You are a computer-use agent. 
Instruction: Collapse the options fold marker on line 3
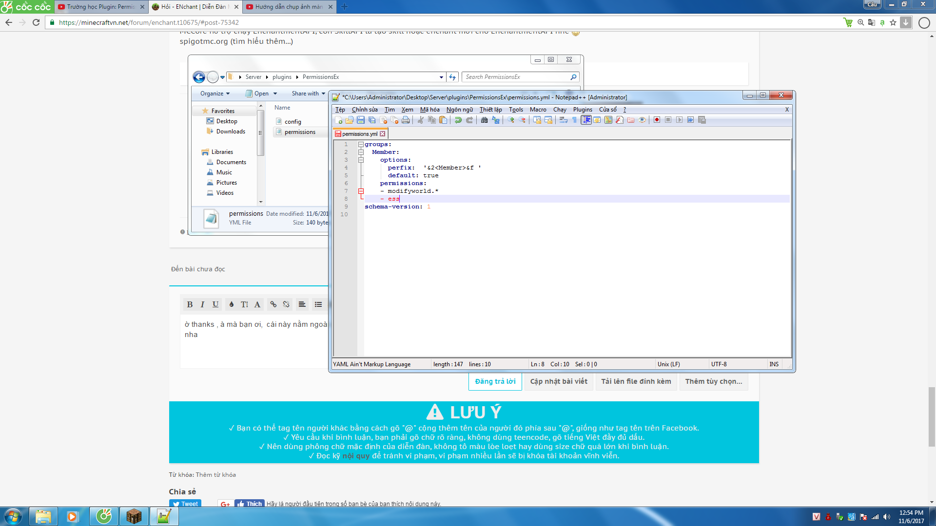click(361, 160)
